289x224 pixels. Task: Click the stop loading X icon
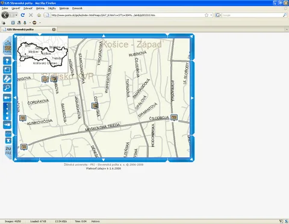coord(31,15)
